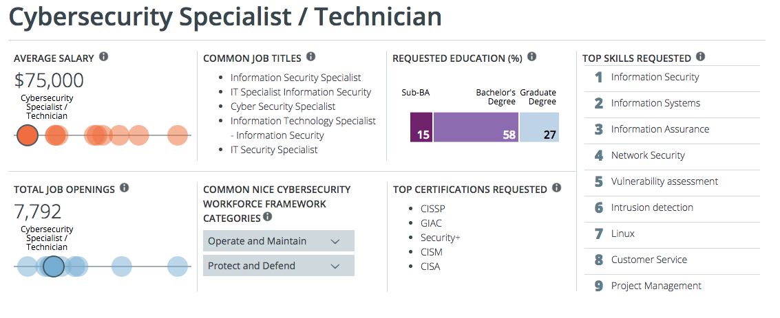This screenshot has height=318, width=780.
Task: Select the Graduate Degree light blue segment
Action: point(539,128)
